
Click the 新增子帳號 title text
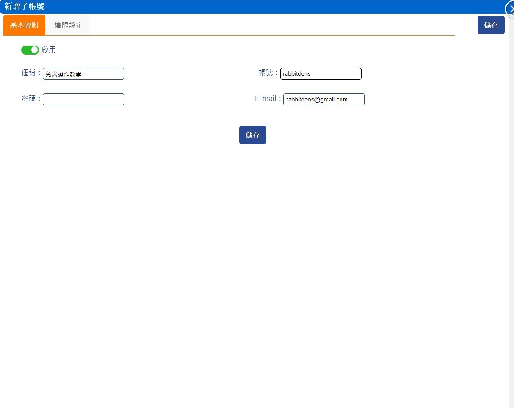(x=24, y=6)
